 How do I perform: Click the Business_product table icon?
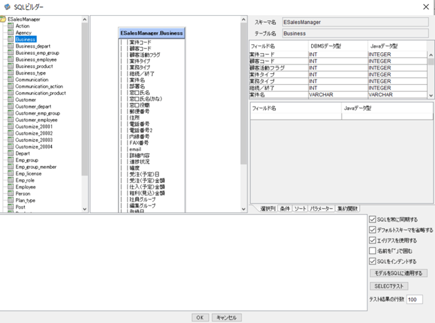pos(11,66)
